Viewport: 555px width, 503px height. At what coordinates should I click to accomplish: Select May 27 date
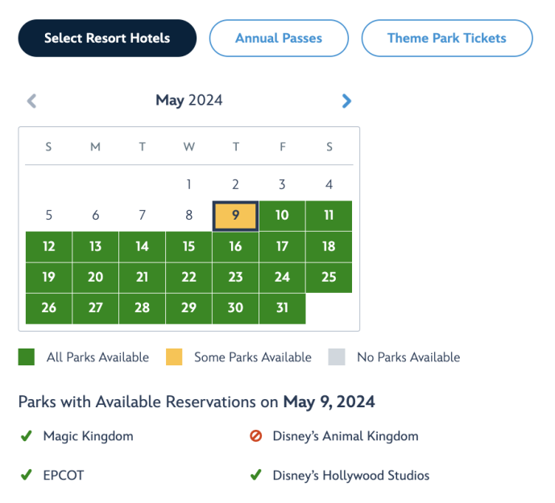pos(96,308)
